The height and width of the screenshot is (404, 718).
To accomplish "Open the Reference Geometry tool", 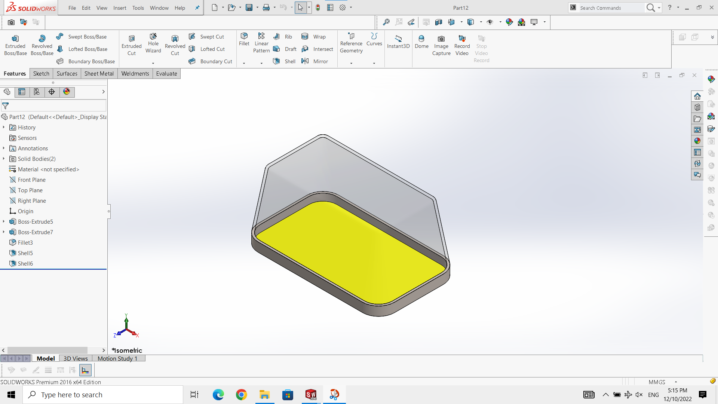I will coord(351,43).
